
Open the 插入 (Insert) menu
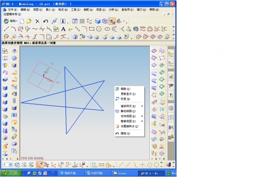(50, 10)
